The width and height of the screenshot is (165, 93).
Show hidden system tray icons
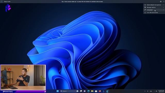(x=145, y=91)
